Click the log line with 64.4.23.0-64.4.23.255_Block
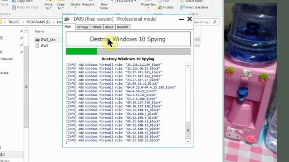 (x=121, y=87)
